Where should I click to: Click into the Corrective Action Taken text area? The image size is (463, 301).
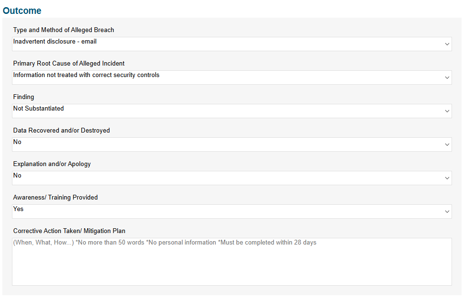(232, 262)
